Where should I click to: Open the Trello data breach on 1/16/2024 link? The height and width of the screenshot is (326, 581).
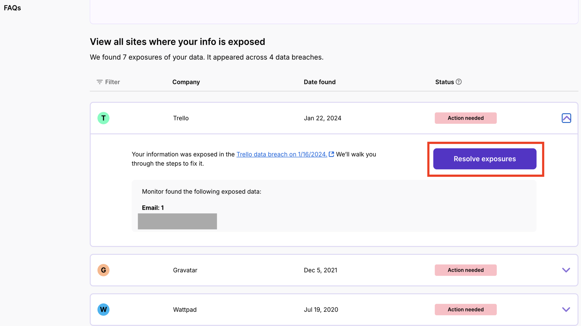(x=282, y=154)
